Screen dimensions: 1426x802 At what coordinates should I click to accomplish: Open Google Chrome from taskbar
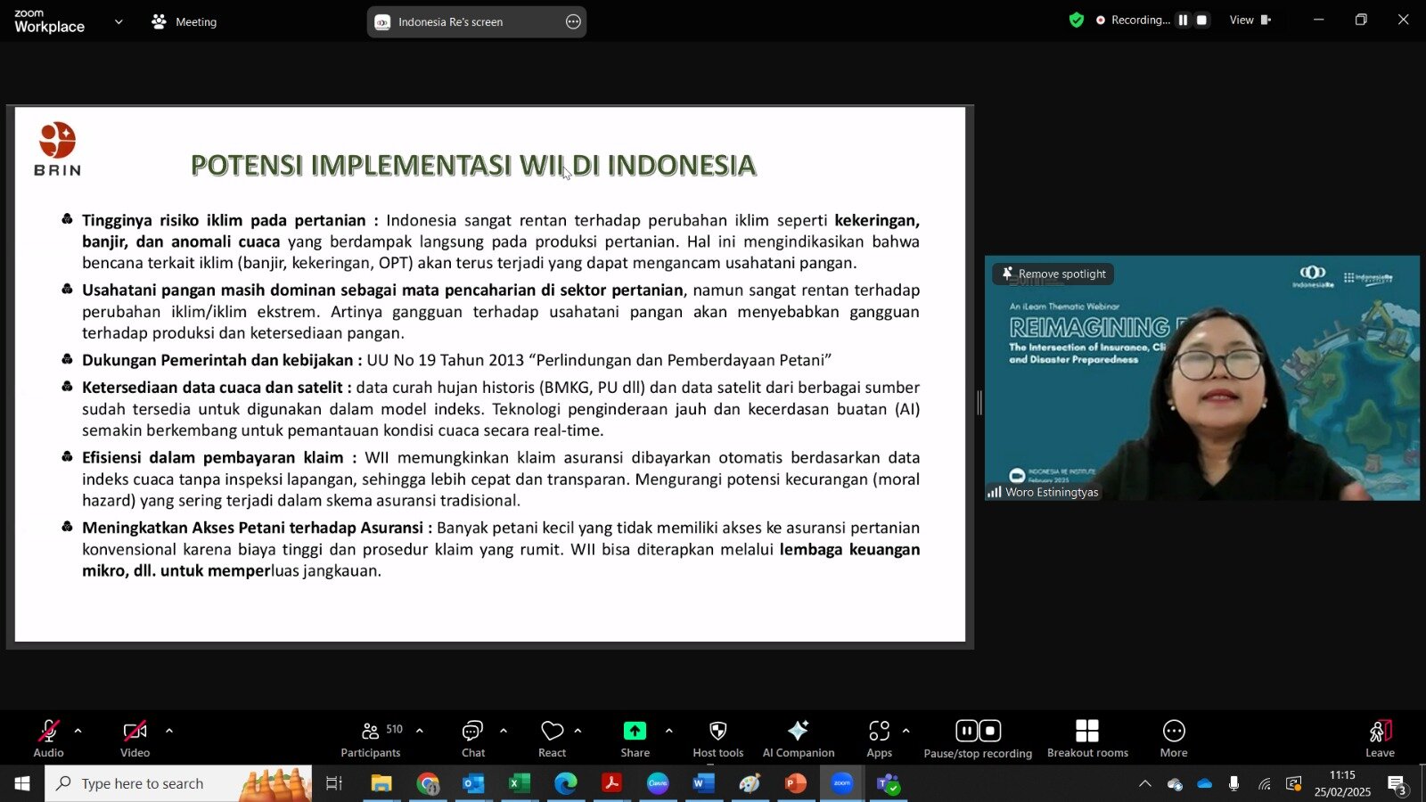[428, 783]
